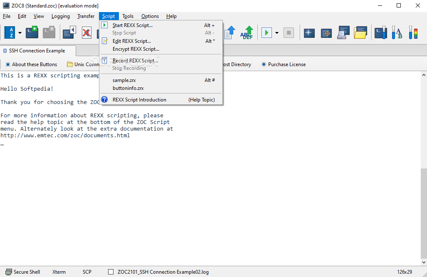Open the Help menu
Image resolution: width=427 pixels, height=277 pixels.
coord(171,16)
